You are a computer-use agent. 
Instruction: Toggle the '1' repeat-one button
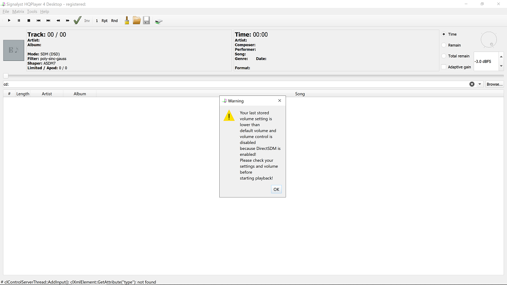97,21
